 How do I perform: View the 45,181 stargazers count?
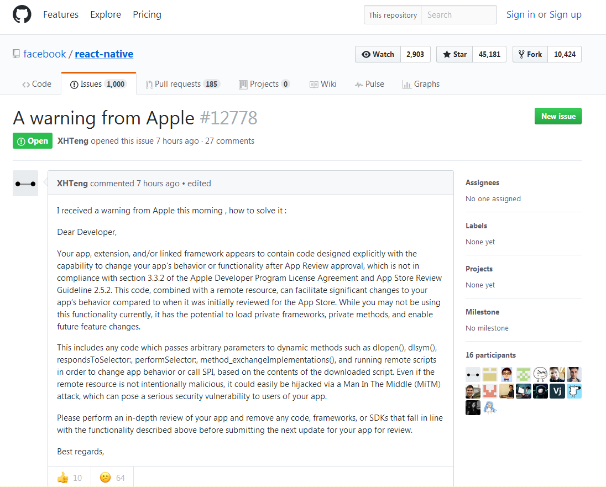[489, 54]
